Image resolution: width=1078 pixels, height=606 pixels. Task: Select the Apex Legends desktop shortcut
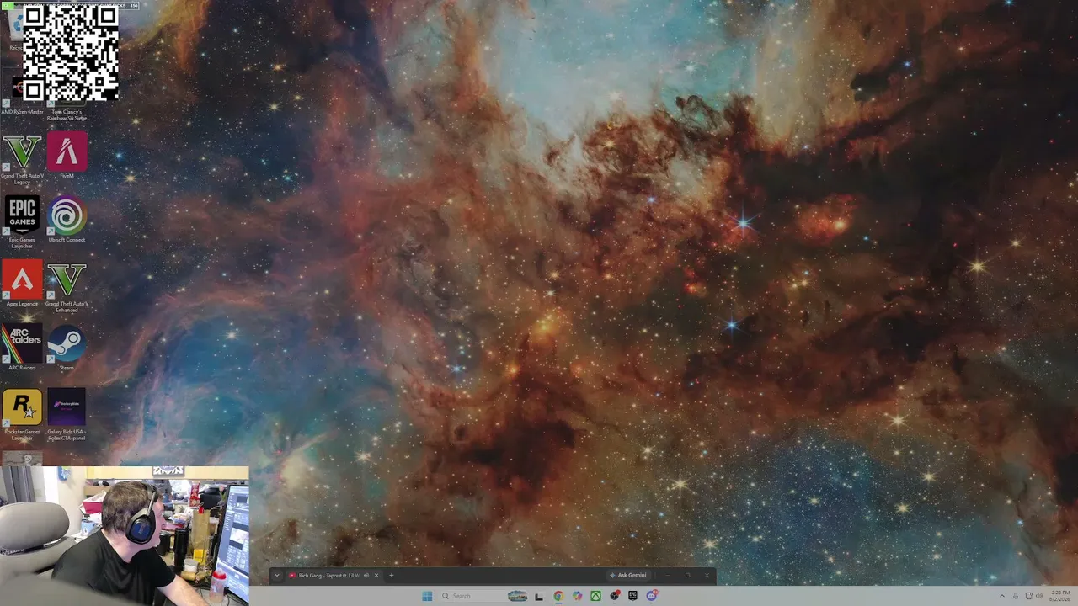point(22,284)
